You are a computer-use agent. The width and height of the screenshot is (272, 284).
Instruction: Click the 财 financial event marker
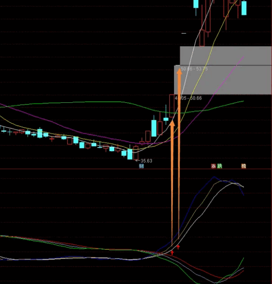point(141,166)
